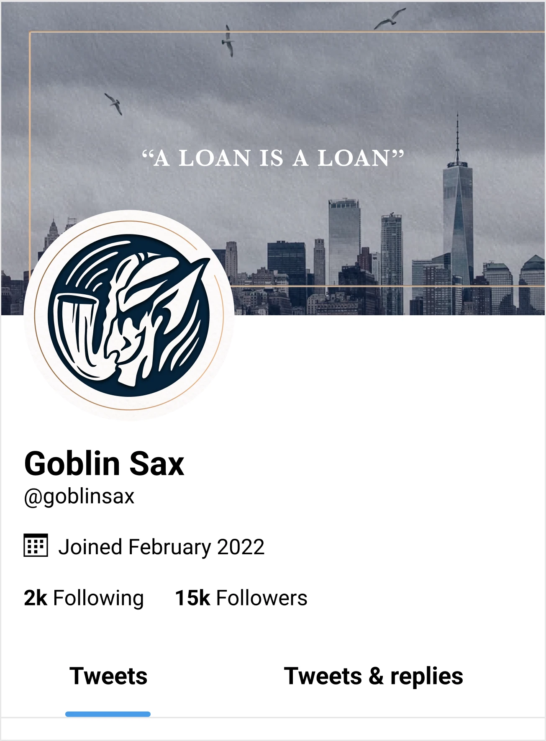Click the Joined February 2022 text
546x741 pixels.
pos(161,547)
